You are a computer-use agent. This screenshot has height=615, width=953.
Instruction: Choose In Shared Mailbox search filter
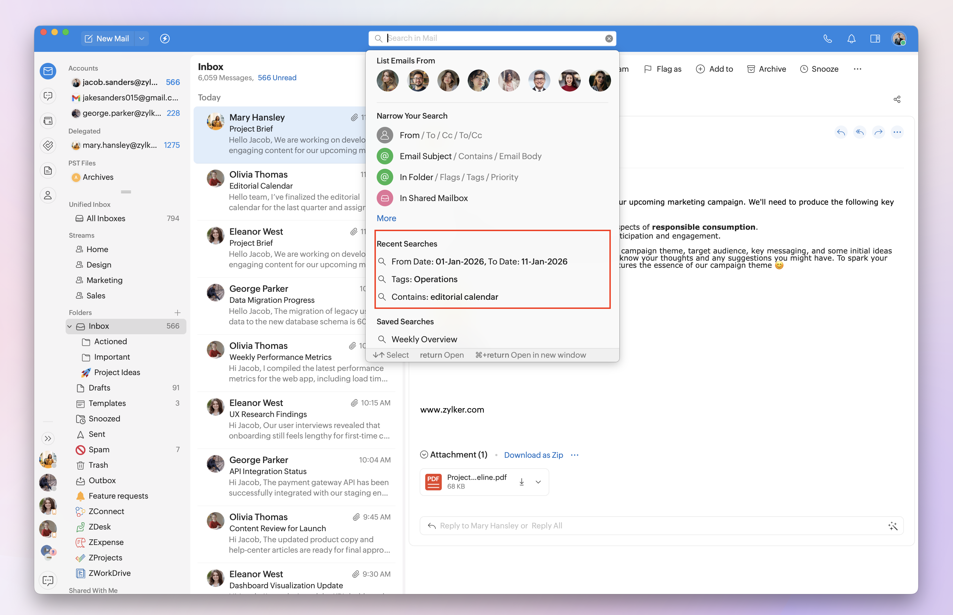pyautogui.click(x=433, y=198)
